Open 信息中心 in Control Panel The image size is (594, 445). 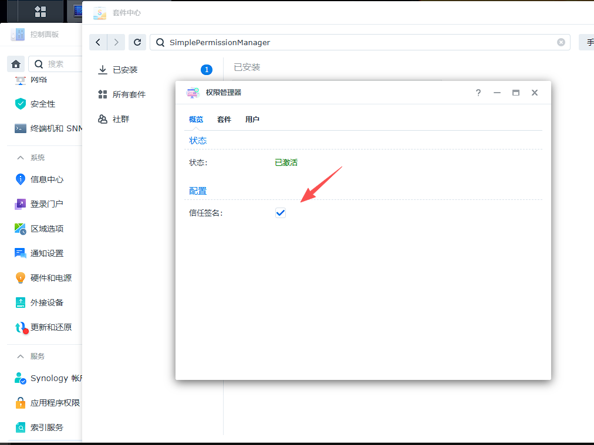click(46, 179)
